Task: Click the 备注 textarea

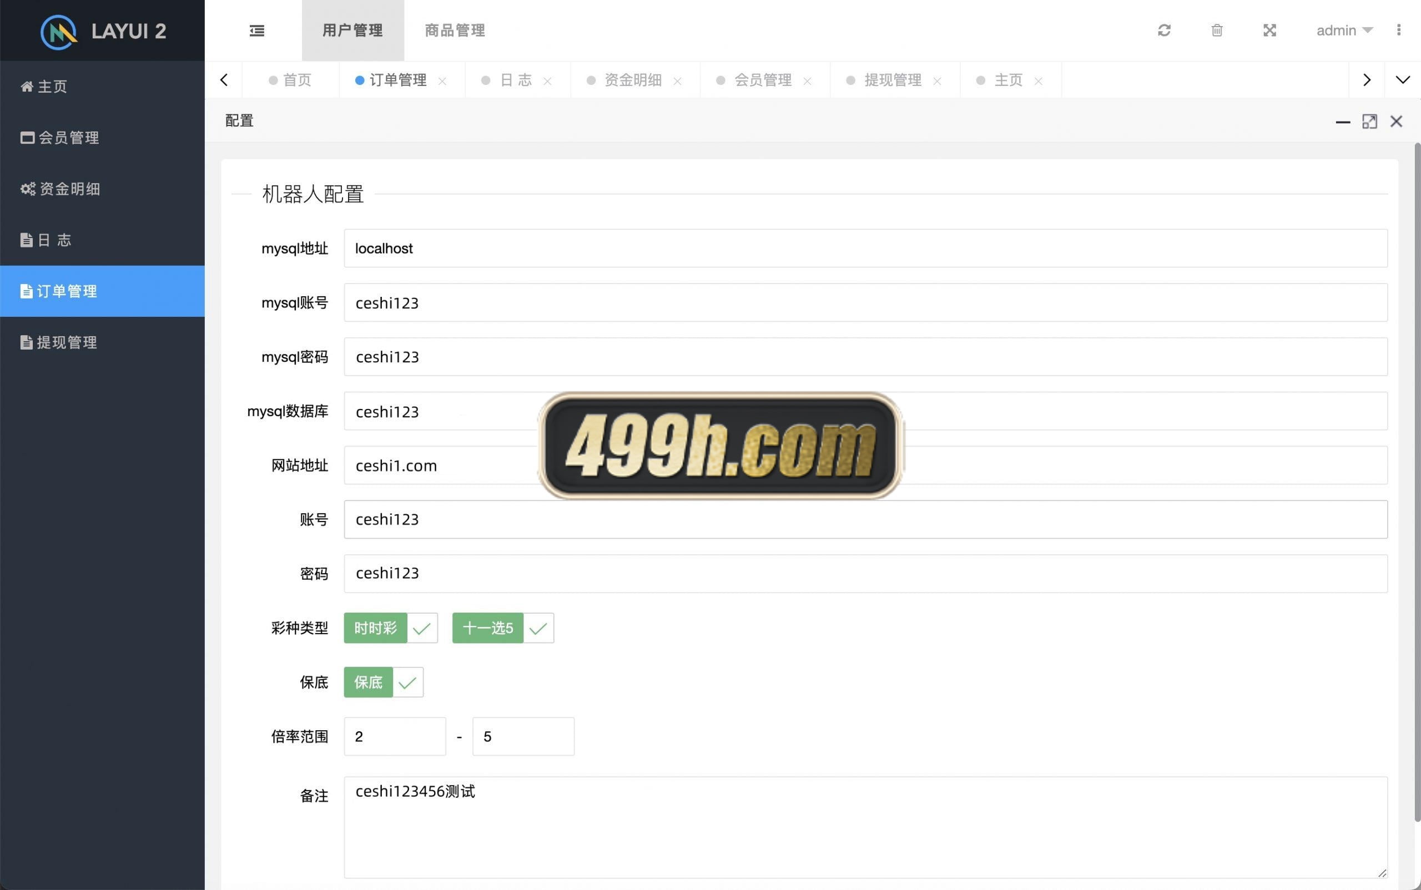Action: tap(866, 828)
